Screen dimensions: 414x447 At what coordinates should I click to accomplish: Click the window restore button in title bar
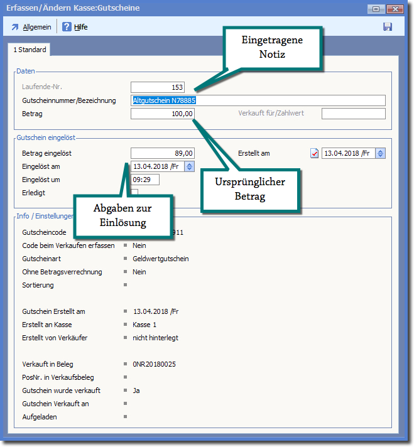376,9
